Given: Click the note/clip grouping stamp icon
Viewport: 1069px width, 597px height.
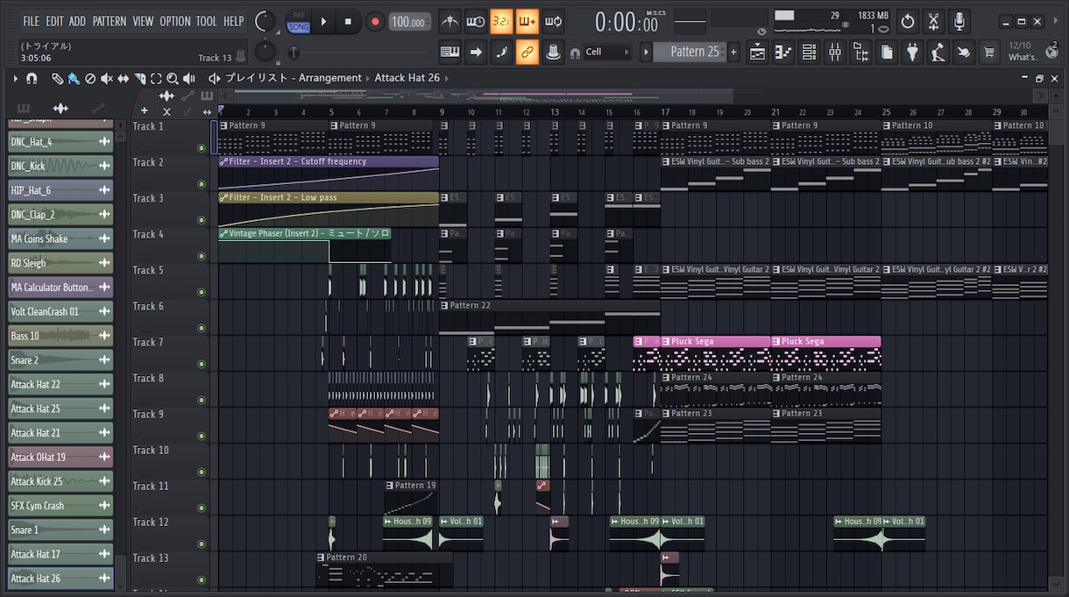Looking at the screenshot, I should (553, 52).
